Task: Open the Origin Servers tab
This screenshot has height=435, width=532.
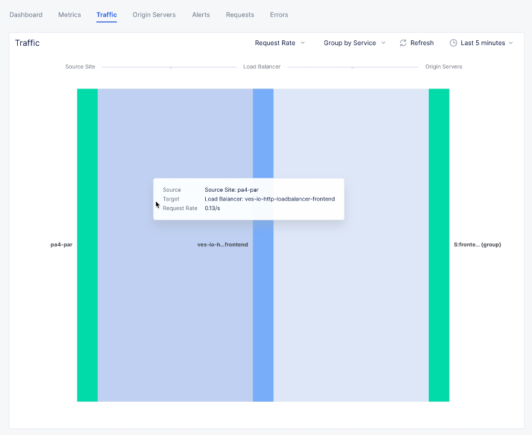Action: point(154,15)
